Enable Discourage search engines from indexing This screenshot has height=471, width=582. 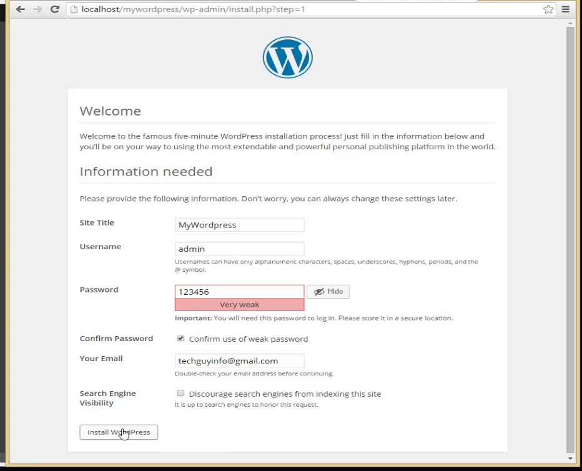(x=180, y=393)
